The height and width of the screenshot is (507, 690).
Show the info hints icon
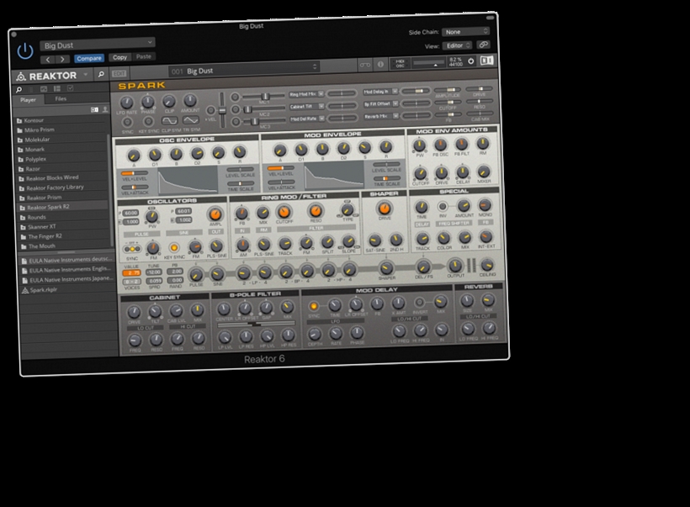tap(380, 64)
